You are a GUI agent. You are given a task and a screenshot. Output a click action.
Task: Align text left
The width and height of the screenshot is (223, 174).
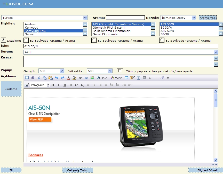[88, 85]
